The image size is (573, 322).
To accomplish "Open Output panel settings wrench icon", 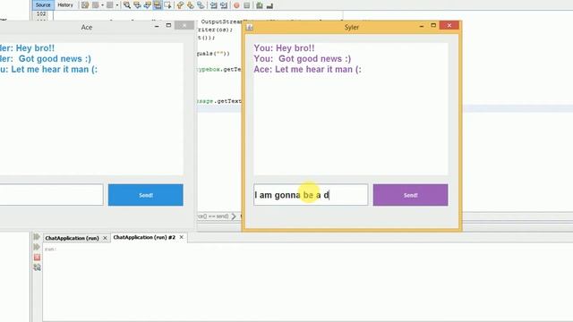I will tap(37, 267).
